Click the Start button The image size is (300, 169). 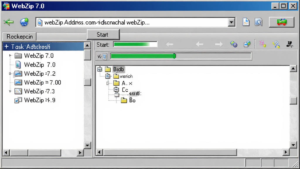[x=103, y=35]
